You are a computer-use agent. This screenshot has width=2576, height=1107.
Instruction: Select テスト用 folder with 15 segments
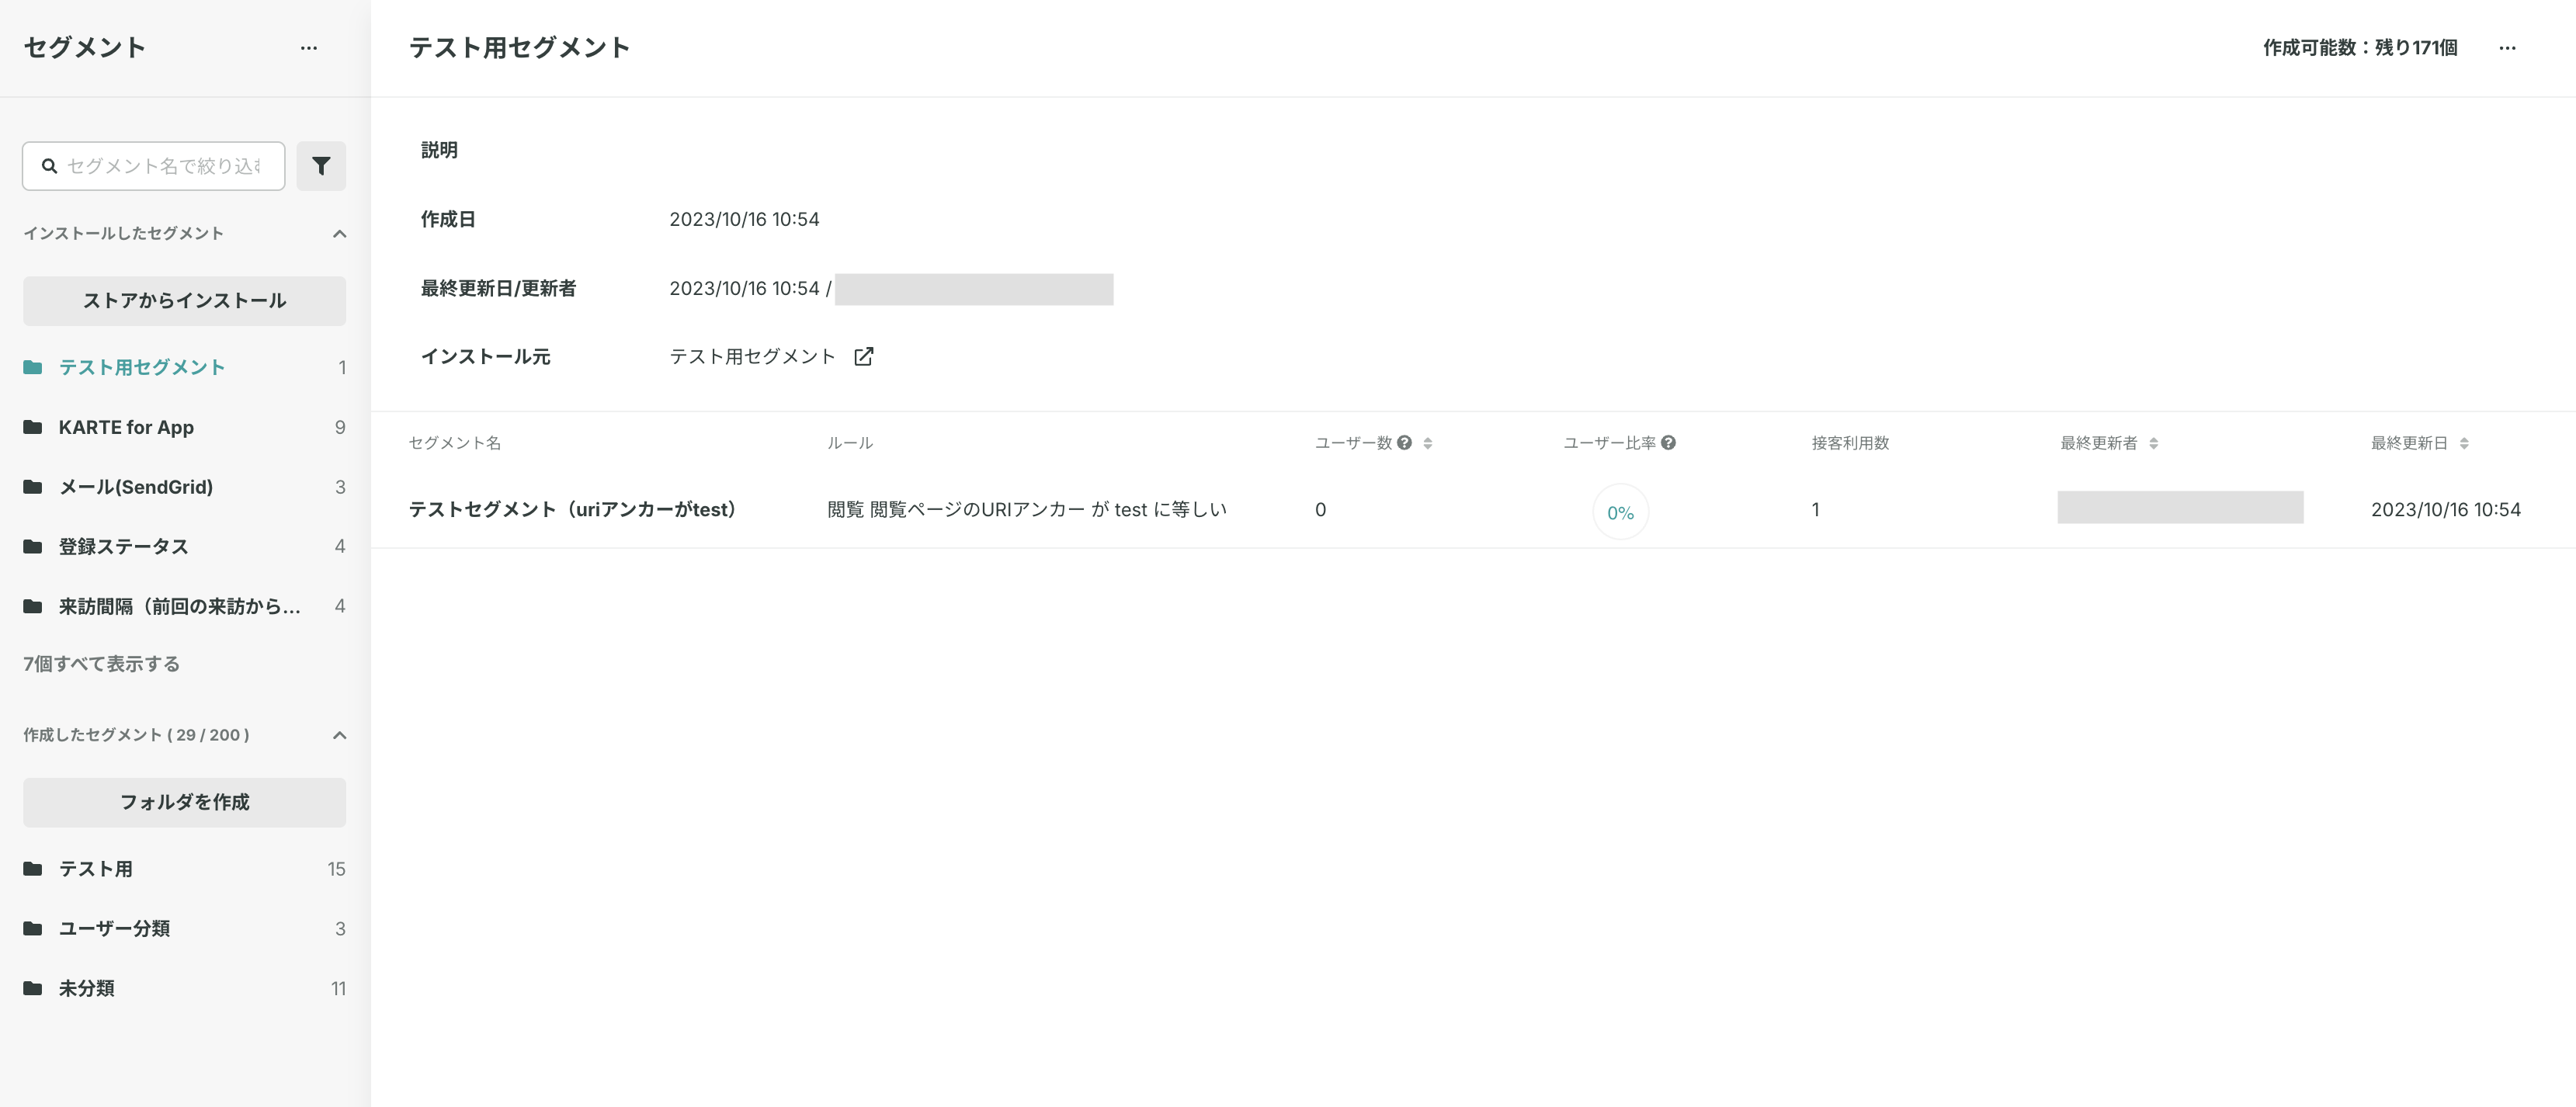(185, 869)
